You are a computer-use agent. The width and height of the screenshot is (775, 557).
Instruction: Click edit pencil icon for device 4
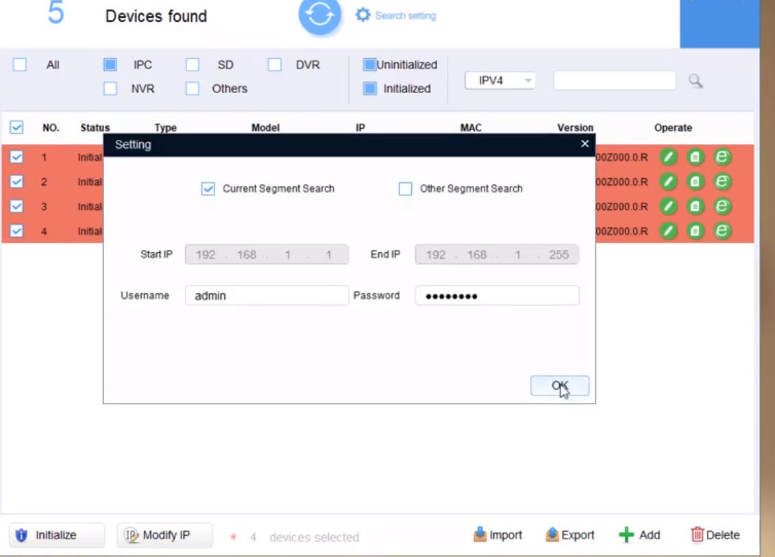pyautogui.click(x=669, y=231)
